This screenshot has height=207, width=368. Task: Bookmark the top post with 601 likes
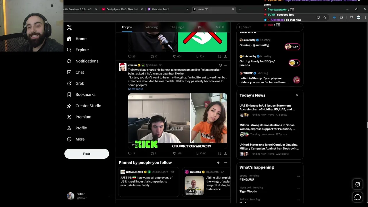coord(220,56)
